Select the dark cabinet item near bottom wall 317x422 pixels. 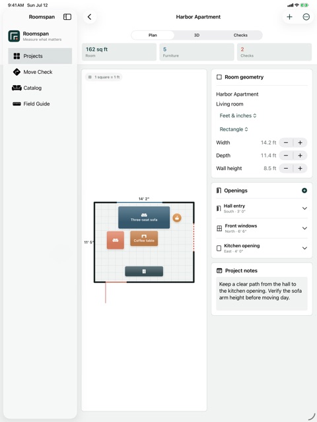pyautogui.click(x=144, y=271)
